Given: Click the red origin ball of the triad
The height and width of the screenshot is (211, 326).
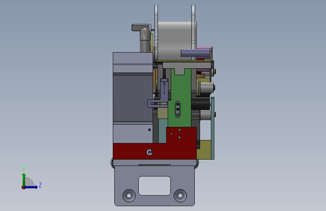Looking at the screenshot, I should [23, 187].
